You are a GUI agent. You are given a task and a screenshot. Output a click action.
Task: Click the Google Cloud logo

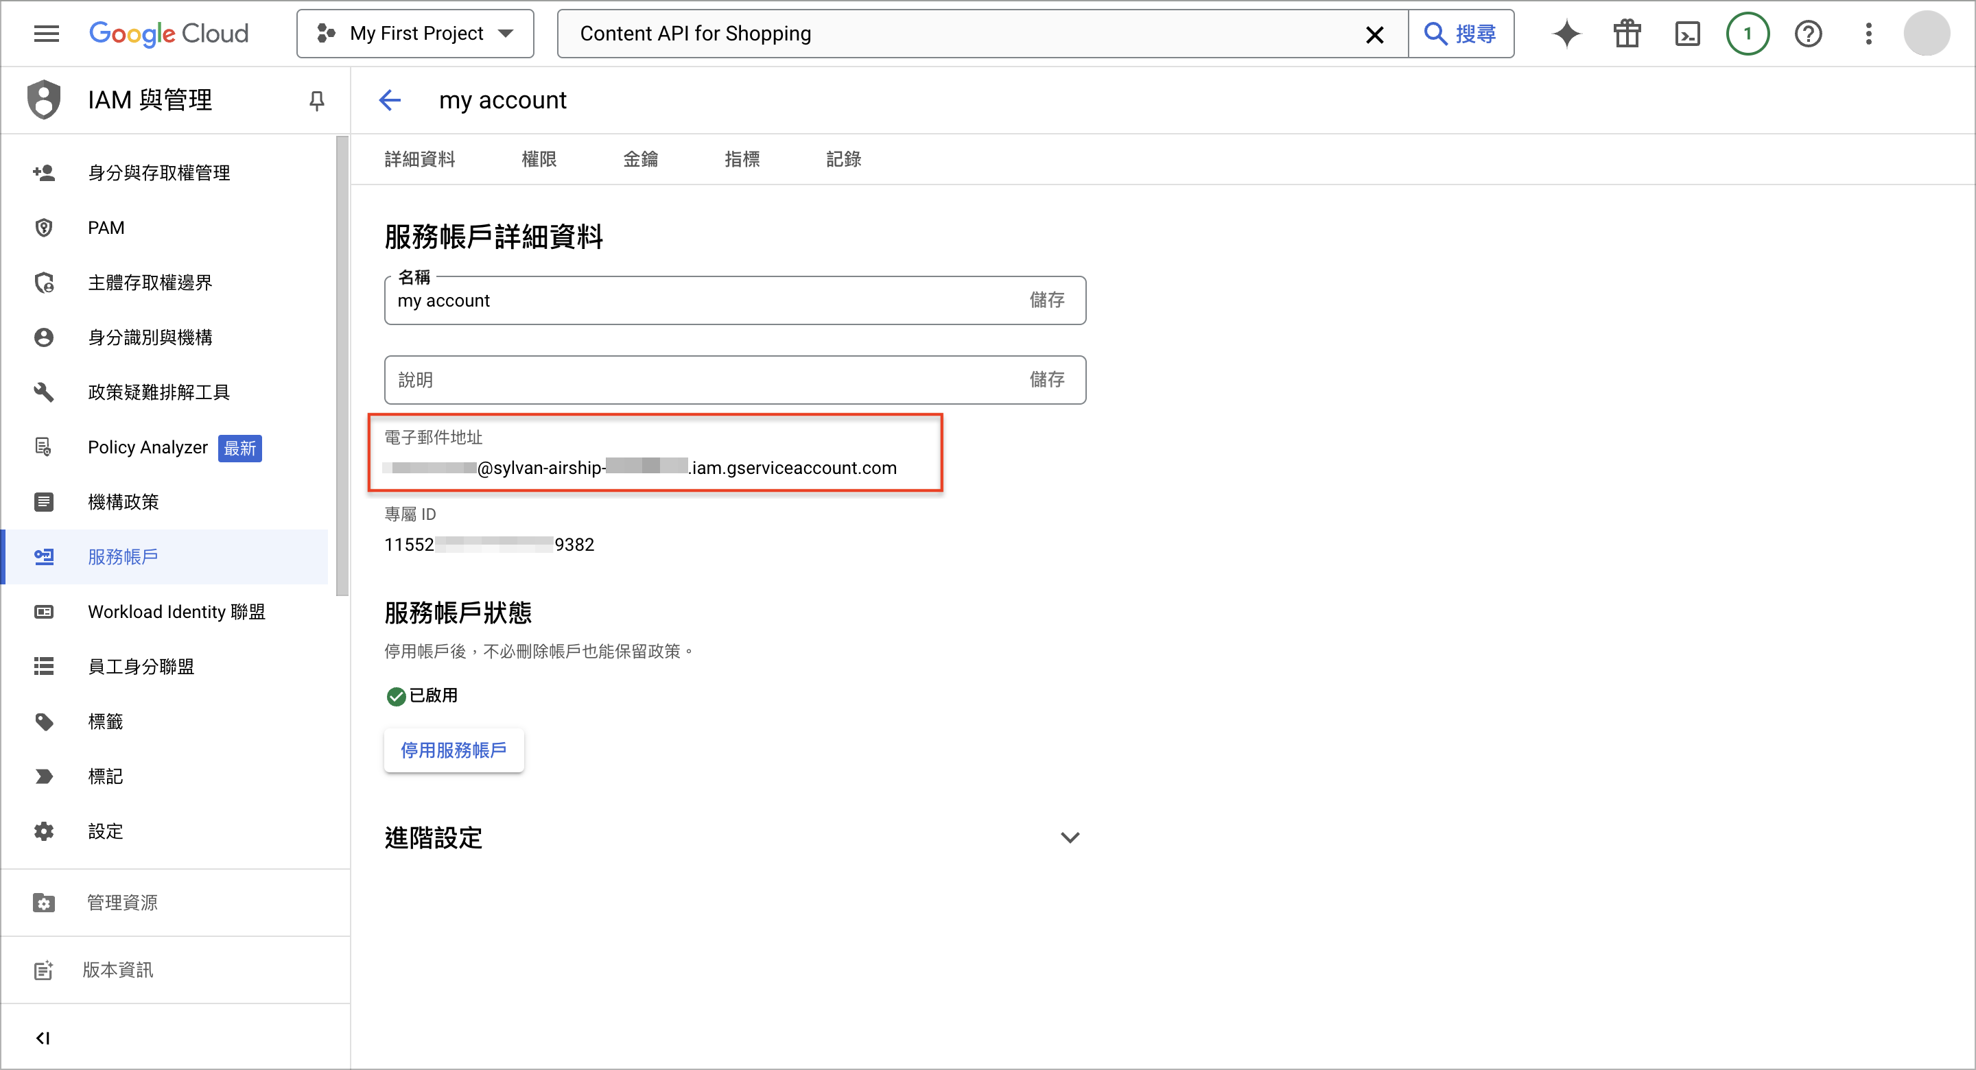tap(169, 34)
